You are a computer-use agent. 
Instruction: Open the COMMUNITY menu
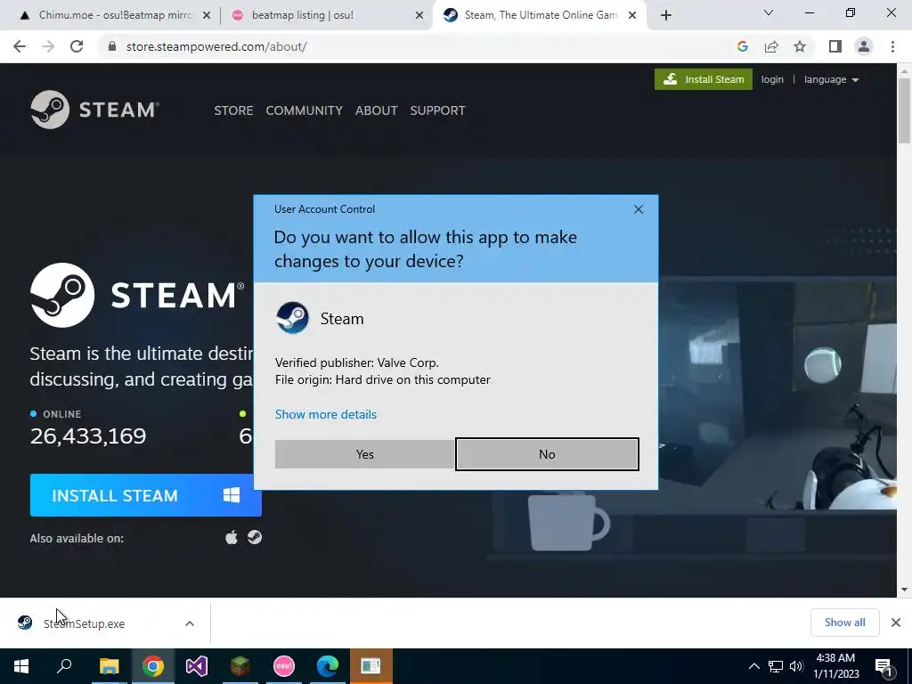[x=305, y=110]
